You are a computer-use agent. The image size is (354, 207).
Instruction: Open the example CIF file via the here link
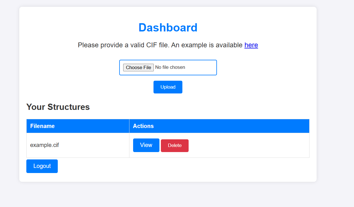(x=251, y=45)
